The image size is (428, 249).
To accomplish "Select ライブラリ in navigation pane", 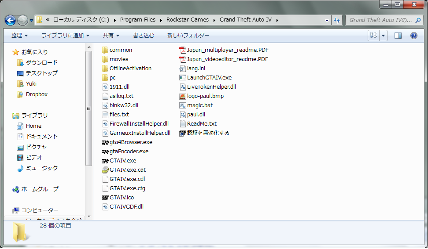I will [x=30, y=115].
